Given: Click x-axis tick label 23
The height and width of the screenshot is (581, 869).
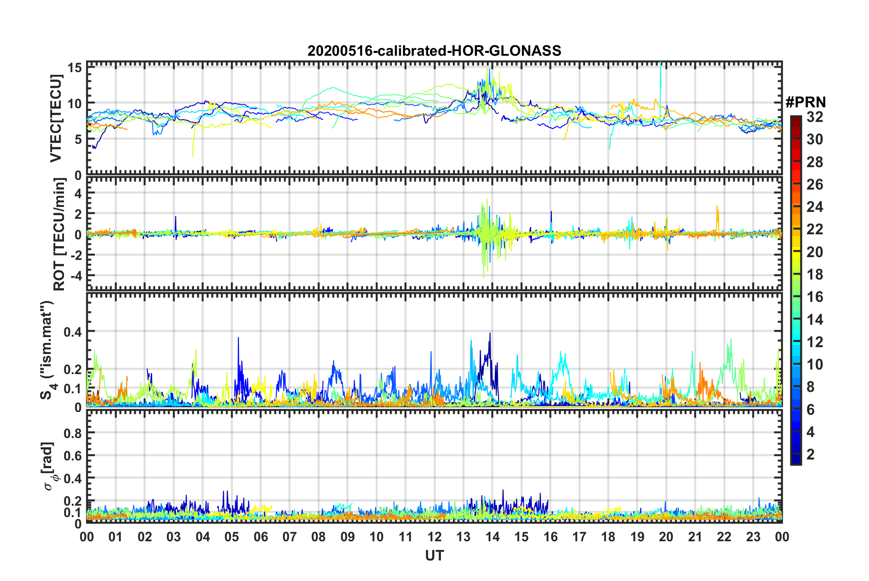Looking at the screenshot, I should pyautogui.click(x=753, y=537).
